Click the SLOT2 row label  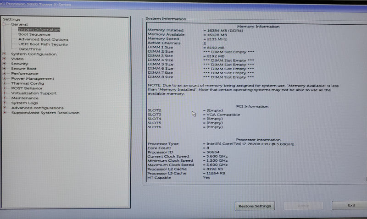tap(155, 110)
